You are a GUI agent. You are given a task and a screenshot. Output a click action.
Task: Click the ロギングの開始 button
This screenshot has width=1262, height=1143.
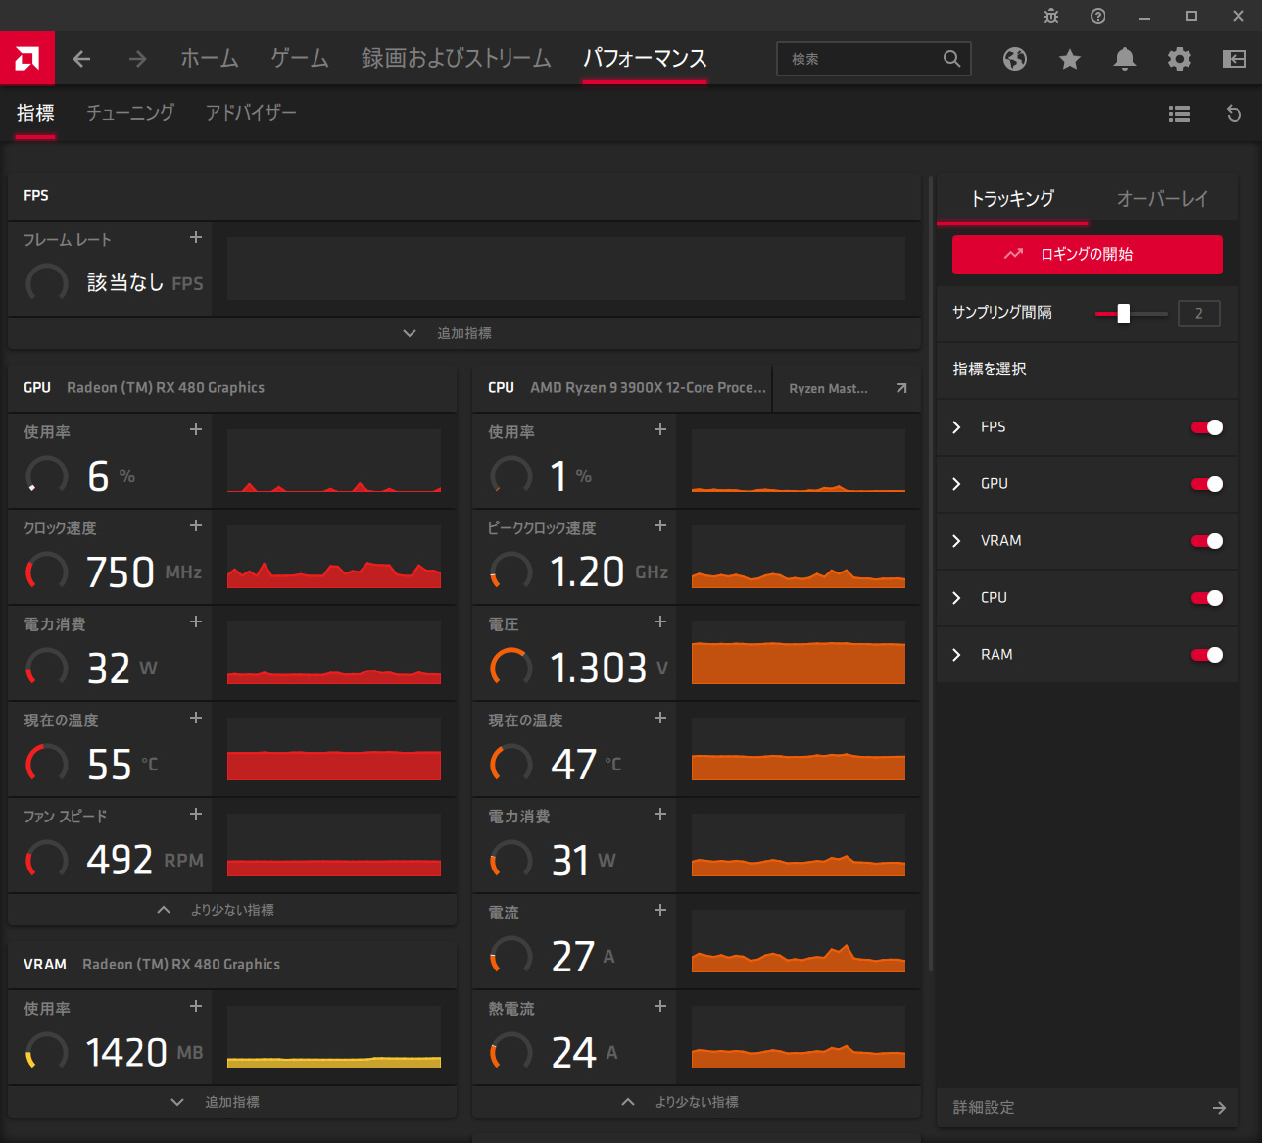[x=1087, y=255]
